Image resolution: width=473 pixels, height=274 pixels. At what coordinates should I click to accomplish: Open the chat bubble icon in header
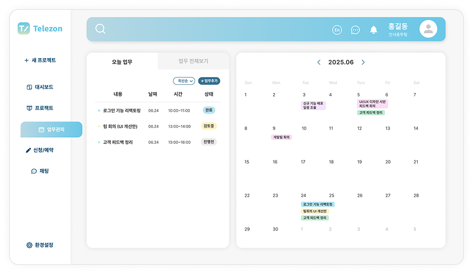[355, 30]
